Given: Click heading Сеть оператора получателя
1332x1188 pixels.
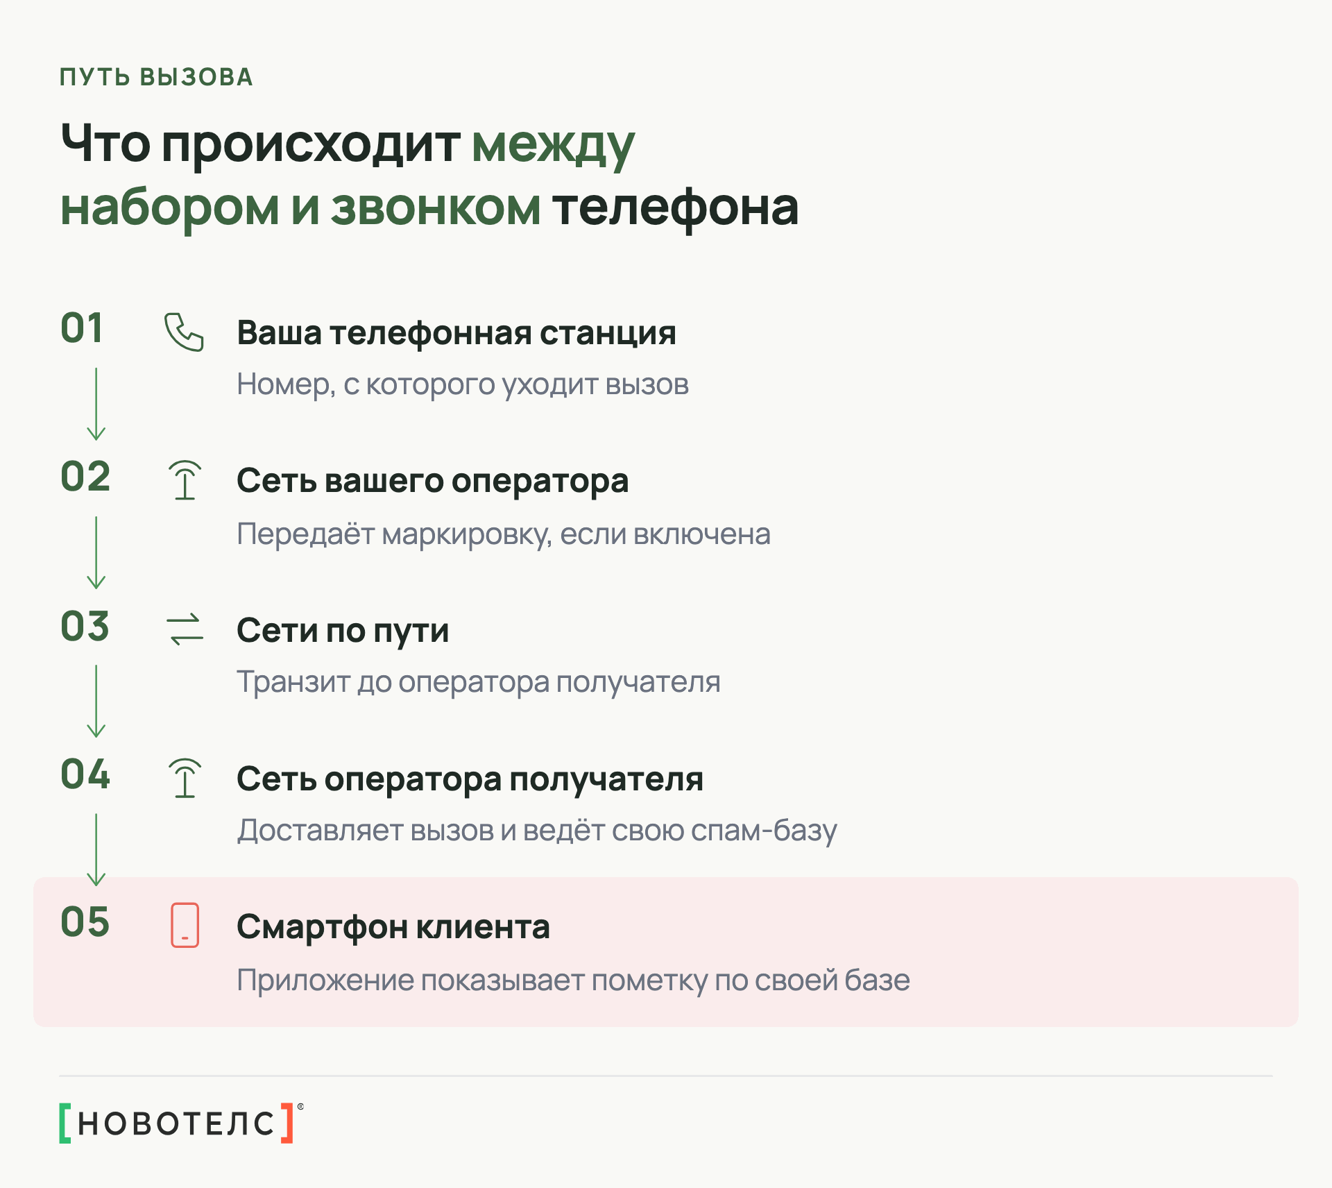Looking at the screenshot, I should pos(470,779).
